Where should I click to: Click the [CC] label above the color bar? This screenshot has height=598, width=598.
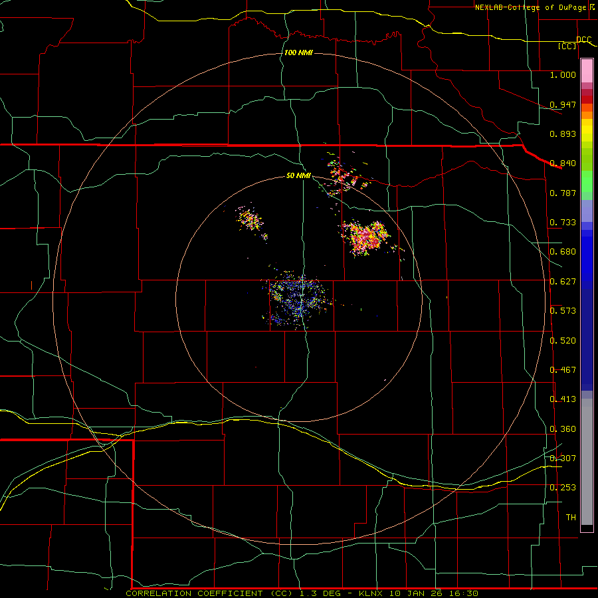[567, 46]
